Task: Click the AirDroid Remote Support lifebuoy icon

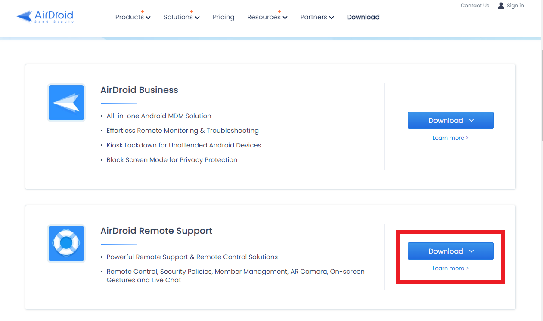Action: (66, 244)
